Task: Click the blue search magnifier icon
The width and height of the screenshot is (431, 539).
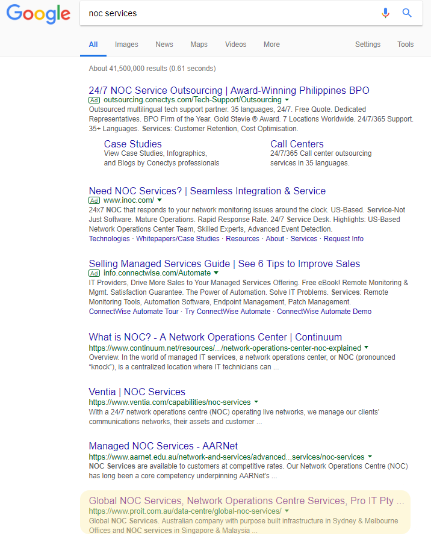Action: point(407,13)
